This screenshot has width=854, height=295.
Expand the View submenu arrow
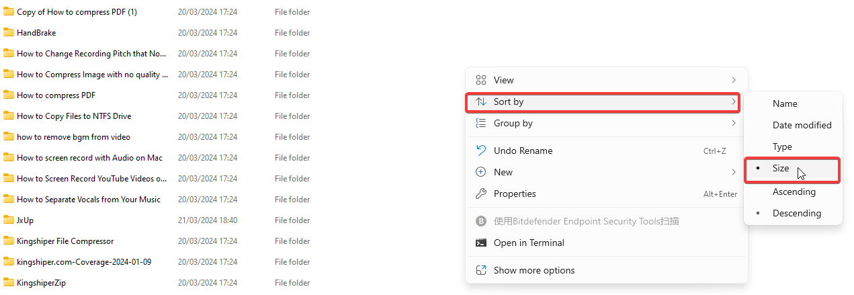pos(733,80)
